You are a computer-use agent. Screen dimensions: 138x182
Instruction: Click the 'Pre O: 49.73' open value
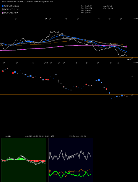[x=86, y=6]
